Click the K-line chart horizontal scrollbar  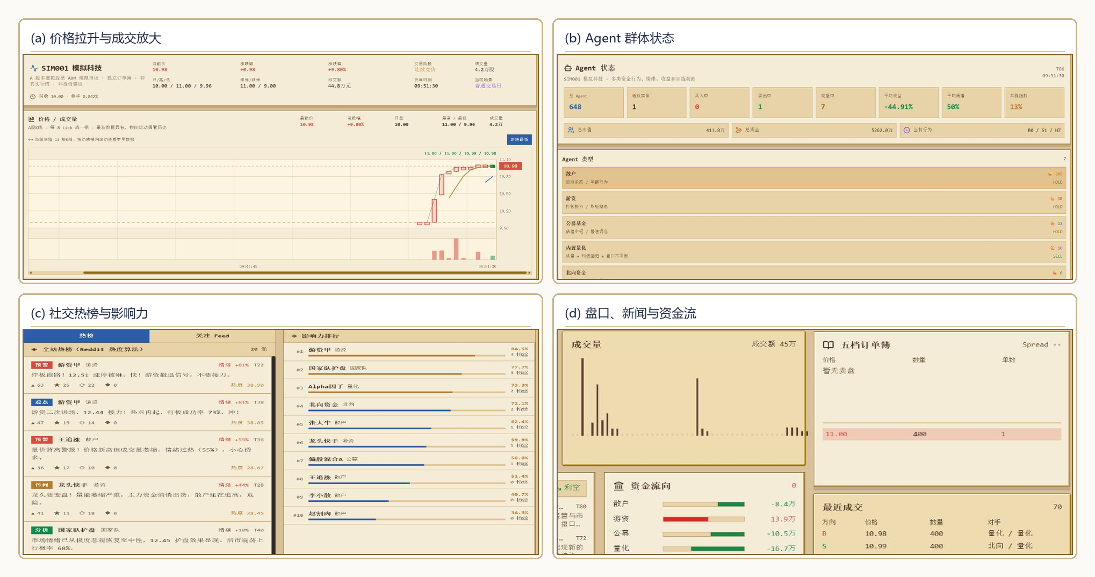pos(305,273)
